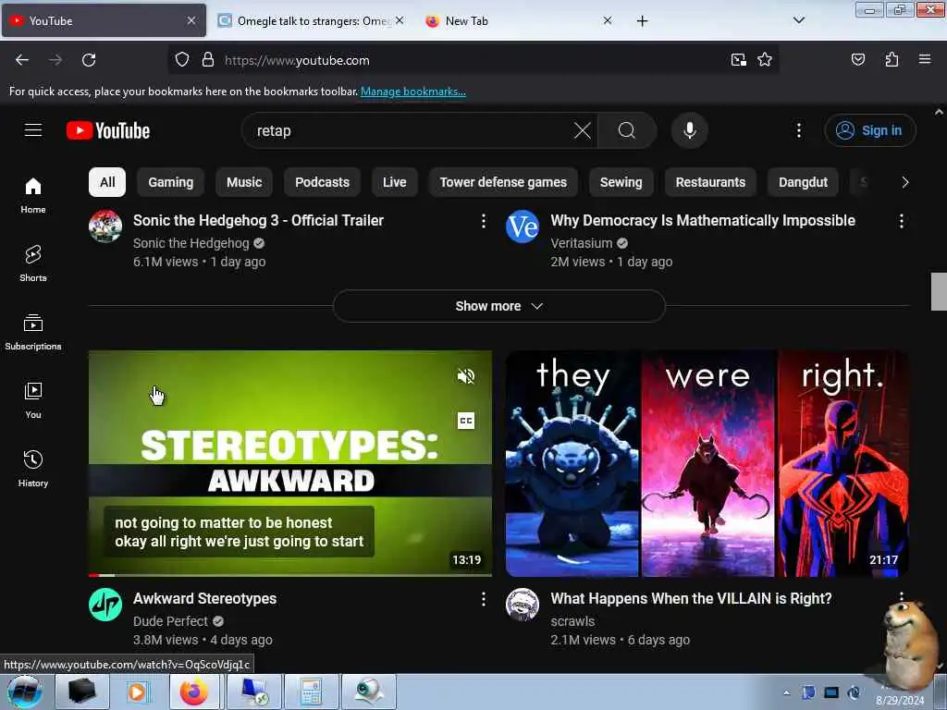
Task: Open options for Awkward Stereotypes video
Action: (x=483, y=599)
